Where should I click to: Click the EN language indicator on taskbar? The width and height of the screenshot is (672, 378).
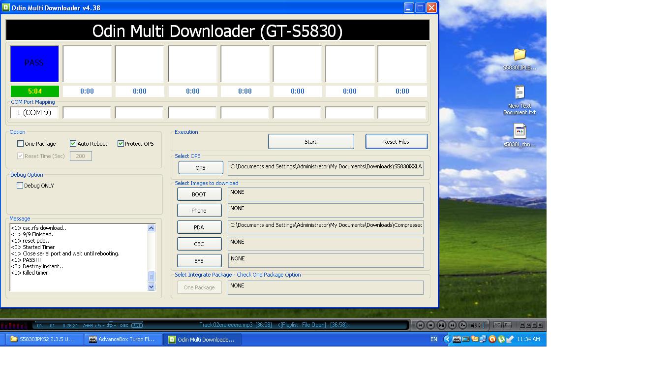[x=434, y=339]
